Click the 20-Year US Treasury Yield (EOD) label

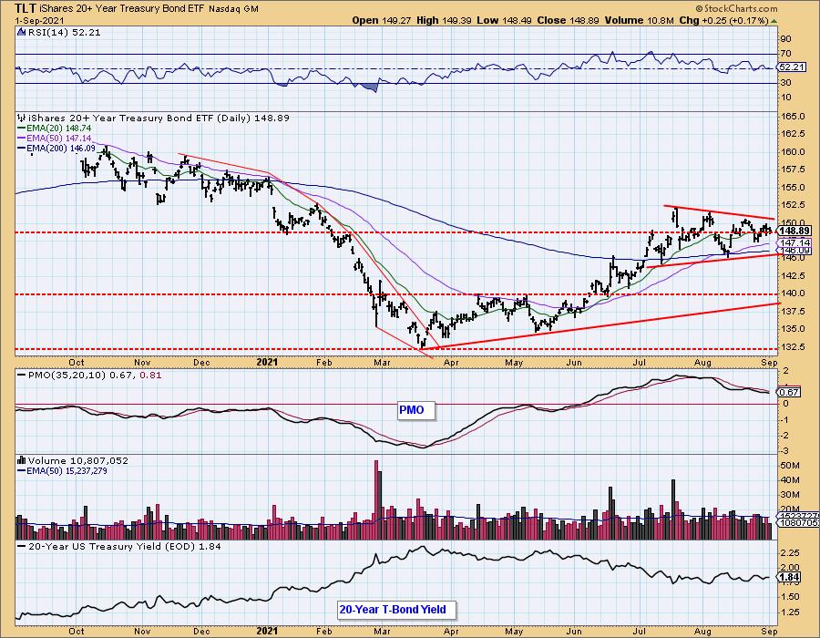coord(125,547)
